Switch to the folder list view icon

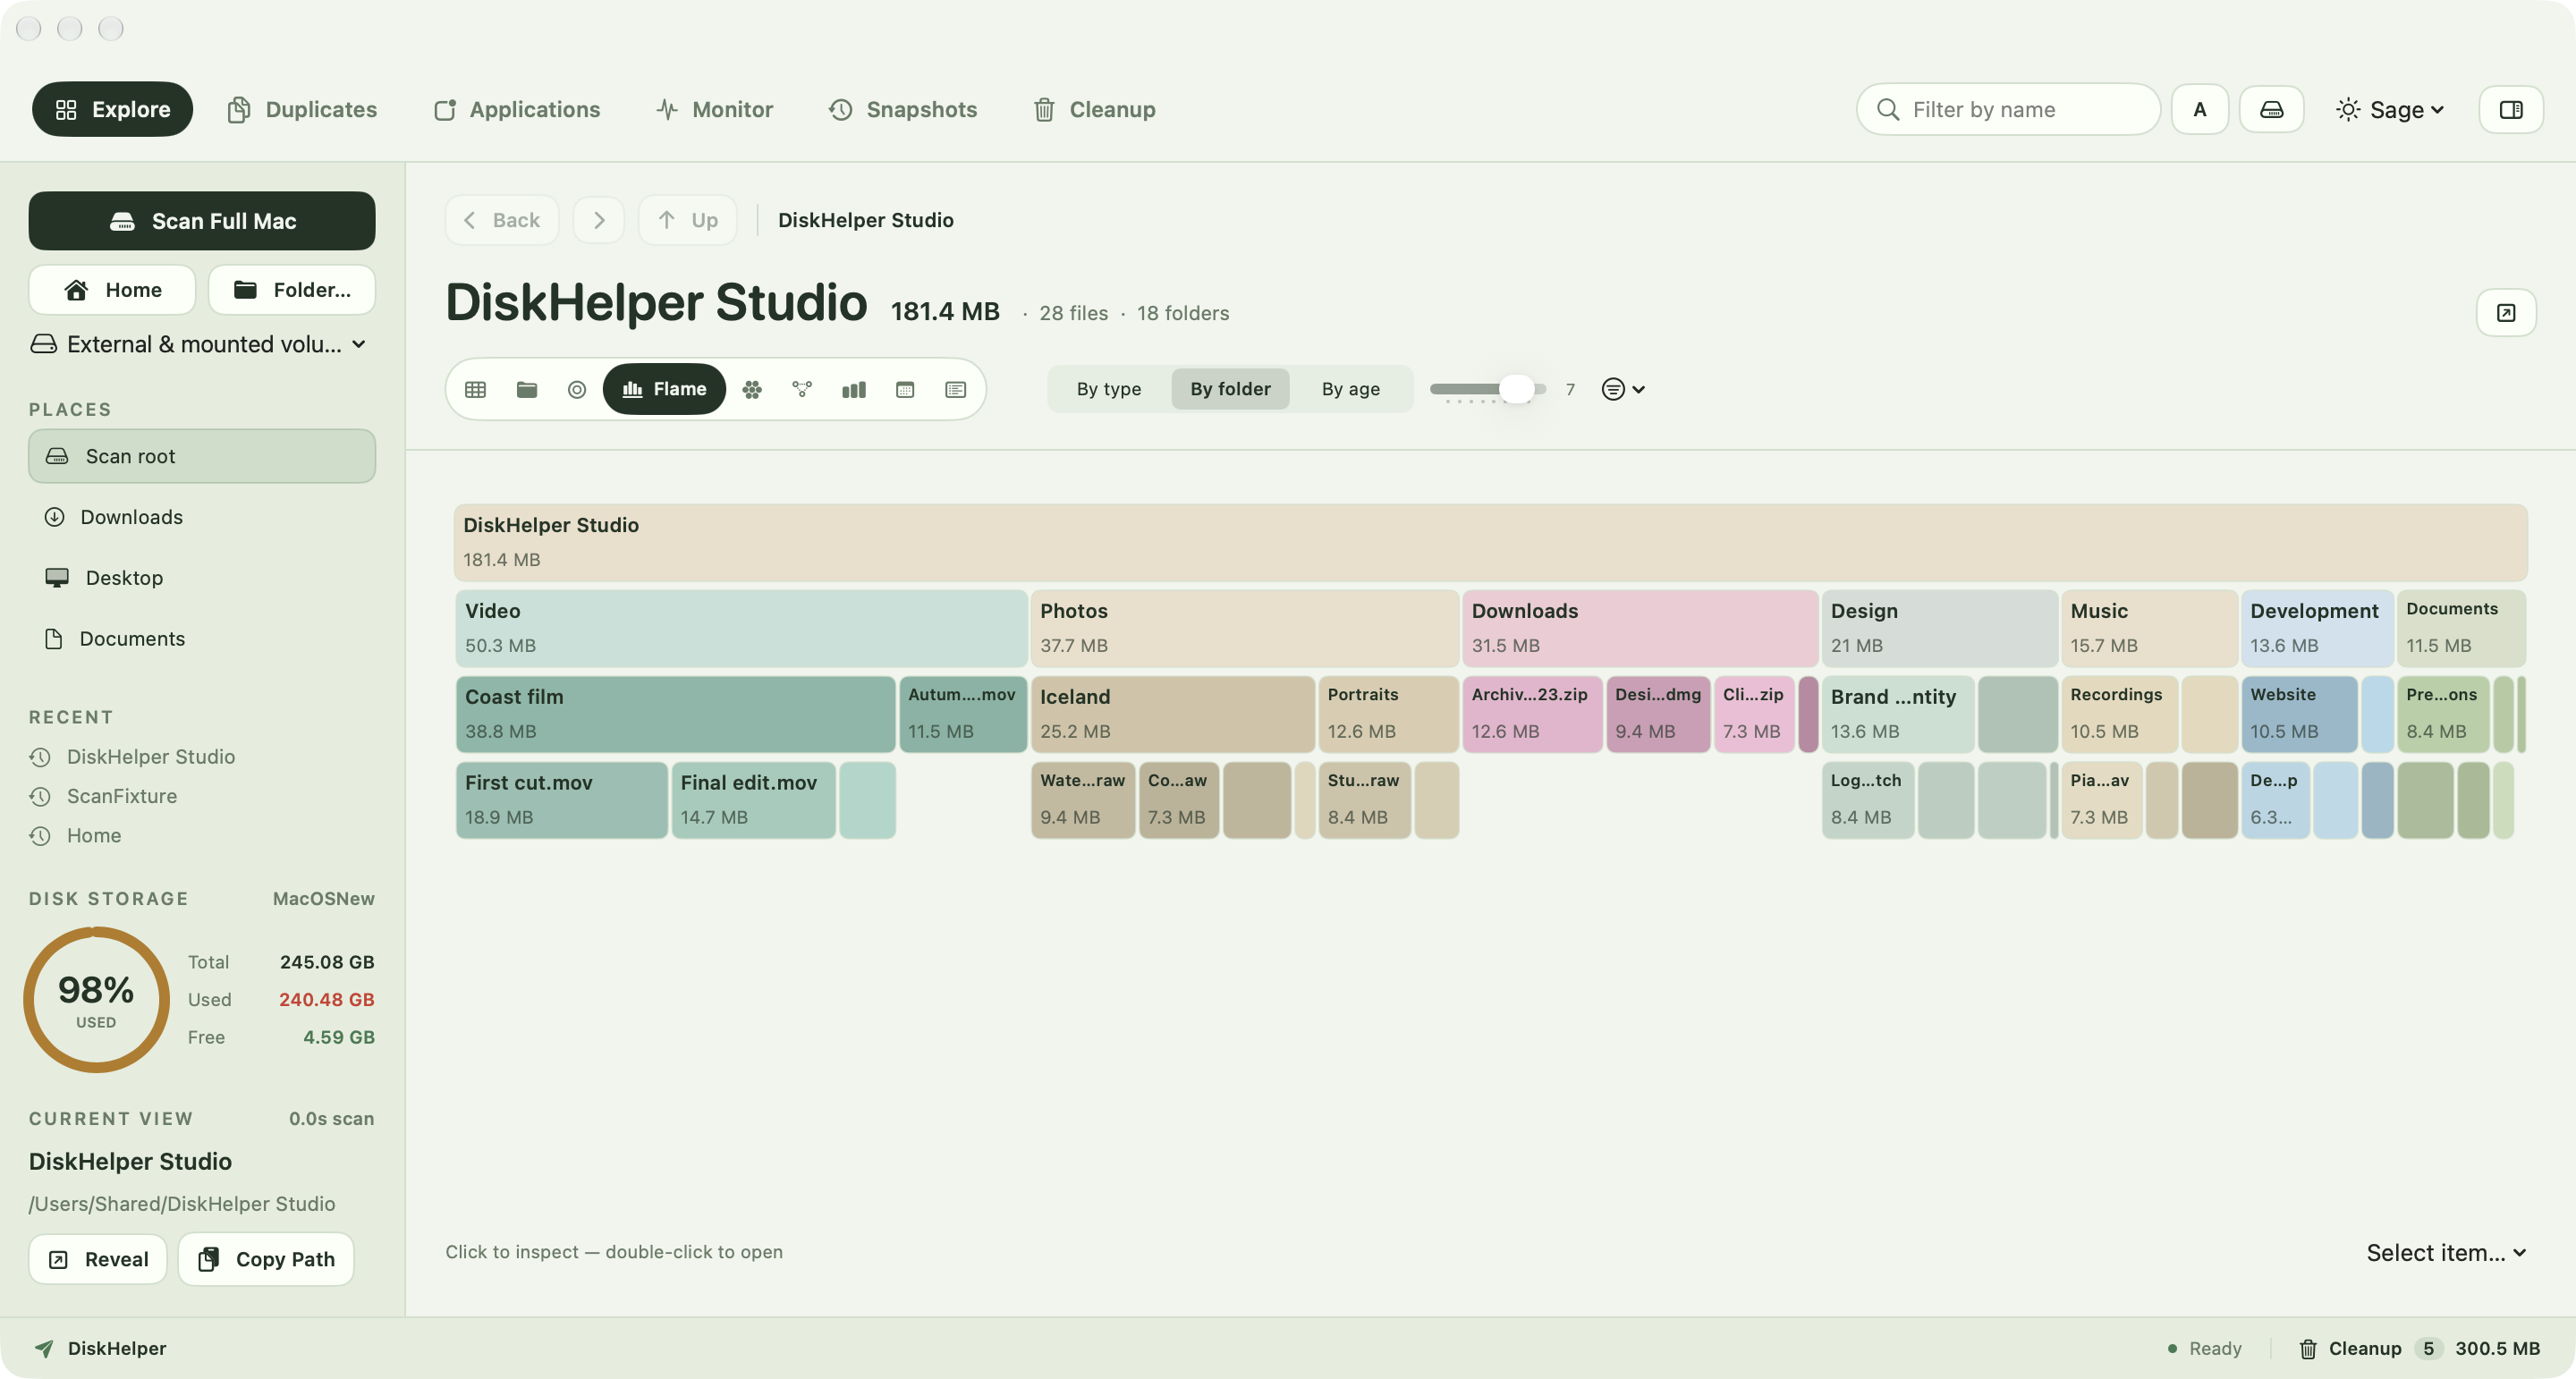click(x=527, y=389)
